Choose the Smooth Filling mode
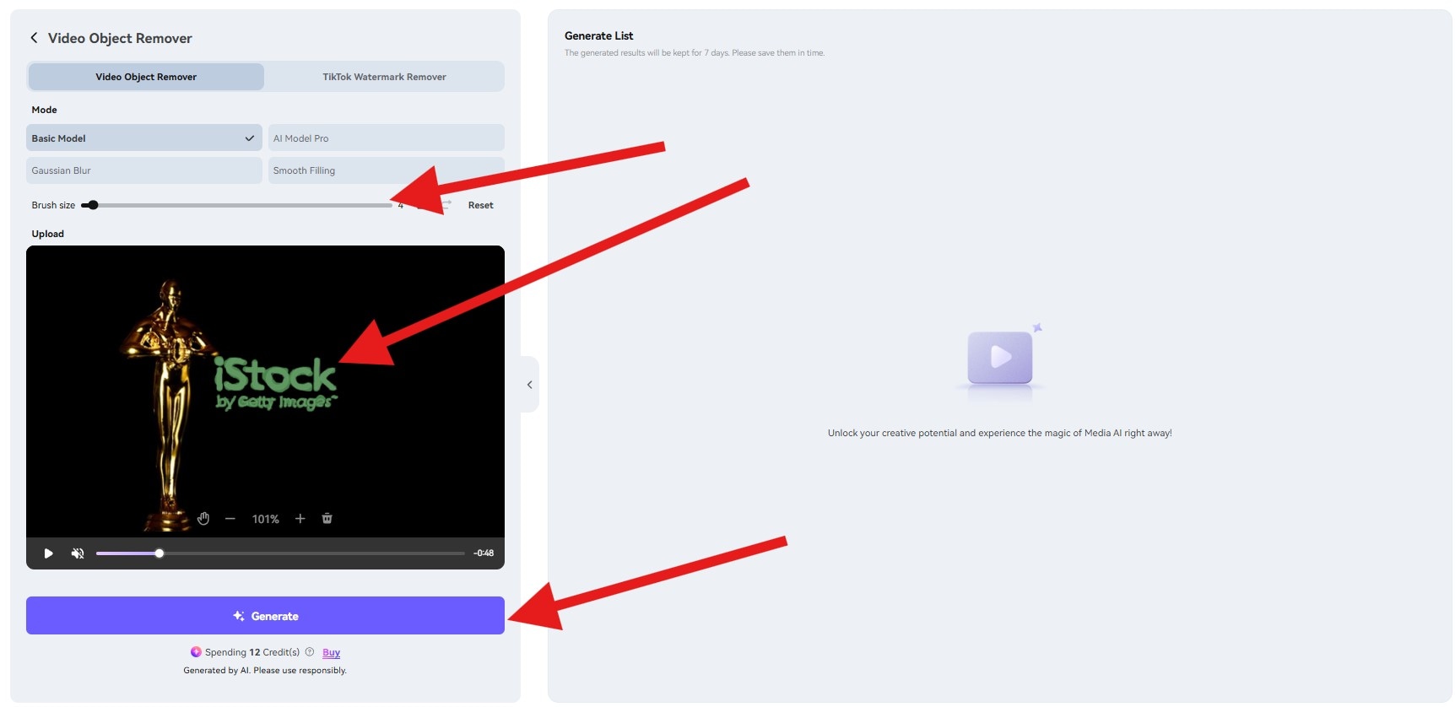Screen dimensions: 1455x707 coord(386,170)
